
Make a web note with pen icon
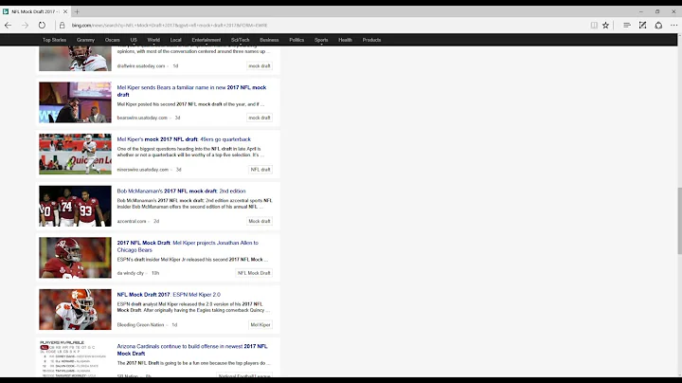[x=642, y=26]
